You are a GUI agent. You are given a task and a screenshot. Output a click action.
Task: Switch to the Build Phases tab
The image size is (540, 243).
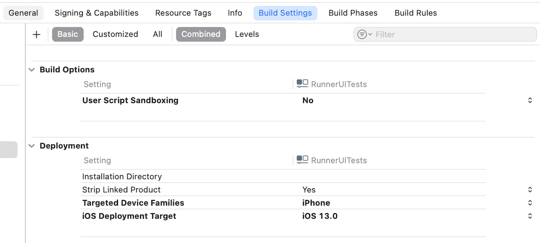(x=353, y=12)
